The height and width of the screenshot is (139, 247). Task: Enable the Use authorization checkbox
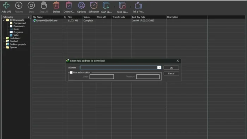coord(71,73)
